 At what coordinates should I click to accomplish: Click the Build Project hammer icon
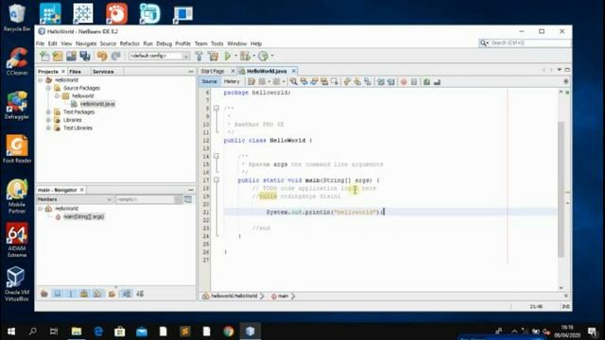point(199,57)
